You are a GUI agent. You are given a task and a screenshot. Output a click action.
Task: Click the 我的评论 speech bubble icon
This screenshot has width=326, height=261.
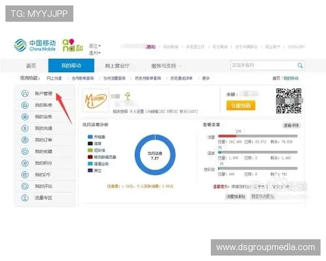click(25, 186)
